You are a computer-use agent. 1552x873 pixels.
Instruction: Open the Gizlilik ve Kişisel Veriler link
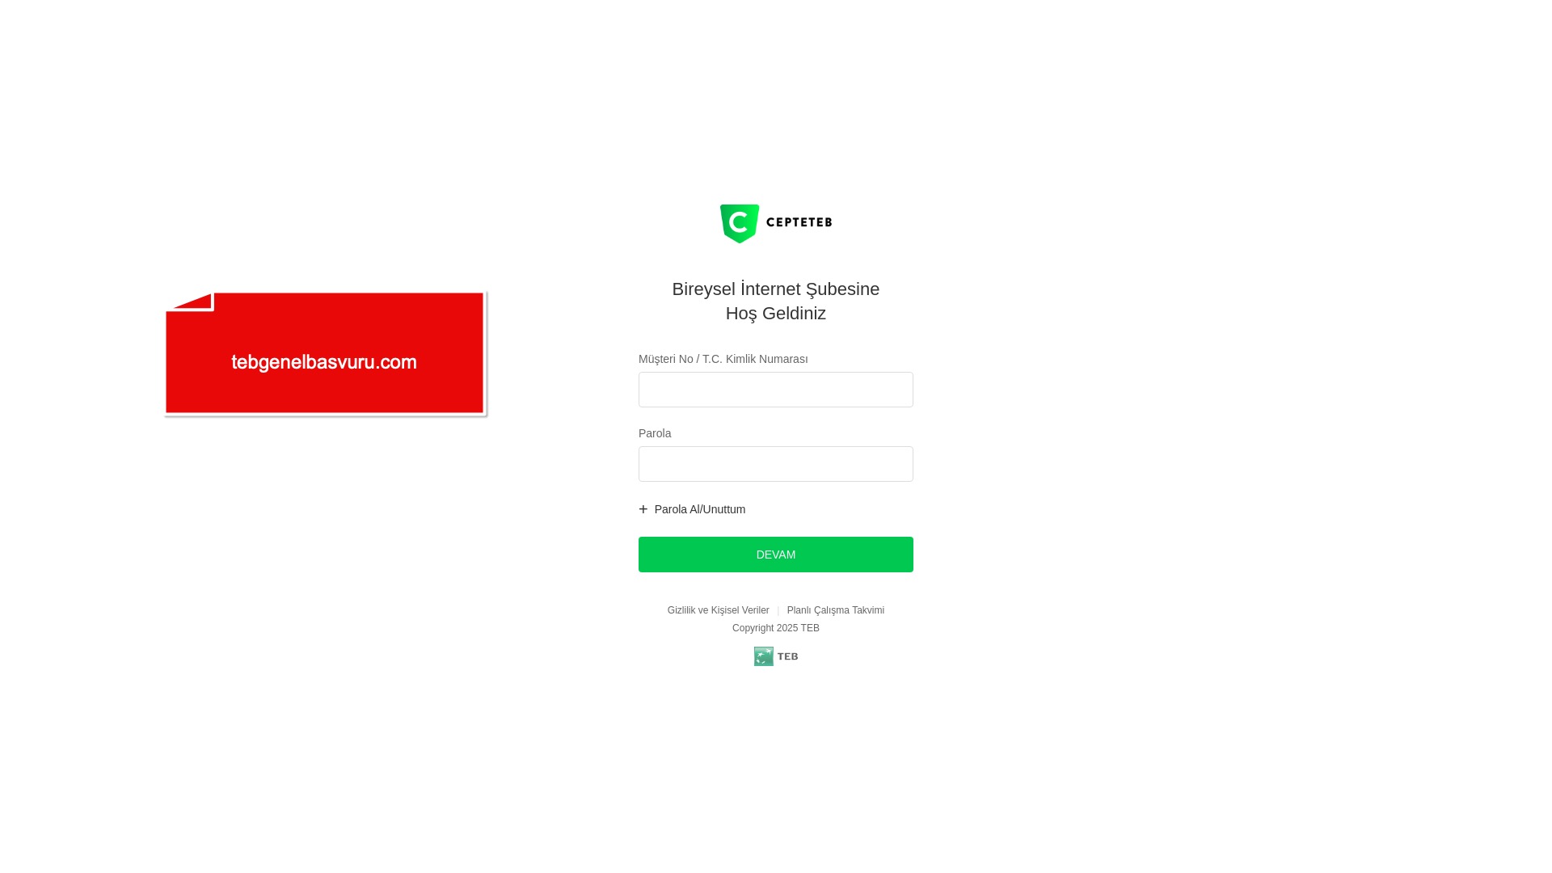(718, 610)
